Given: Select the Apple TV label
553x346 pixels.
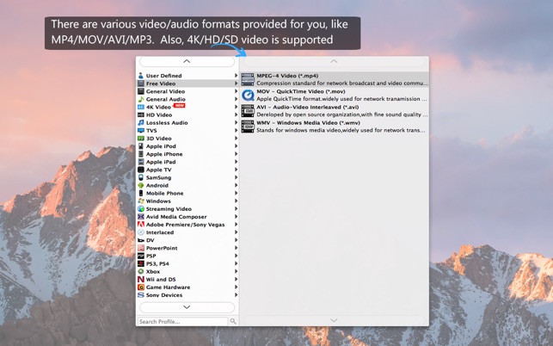Looking at the screenshot, I should click(x=159, y=170).
